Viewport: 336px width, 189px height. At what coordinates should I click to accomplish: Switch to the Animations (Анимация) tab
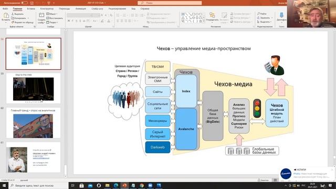click(x=81, y=9)
